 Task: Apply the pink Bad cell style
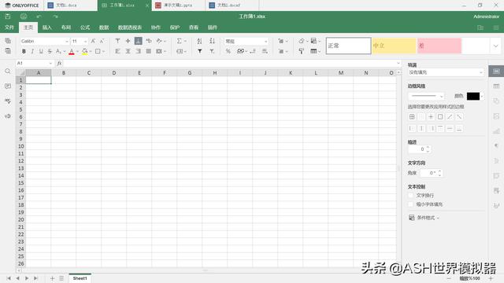point(439,46)
